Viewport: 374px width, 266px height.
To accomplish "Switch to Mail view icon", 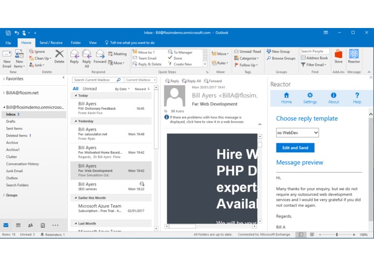I will pyautogui.click(x=6, y=225).
